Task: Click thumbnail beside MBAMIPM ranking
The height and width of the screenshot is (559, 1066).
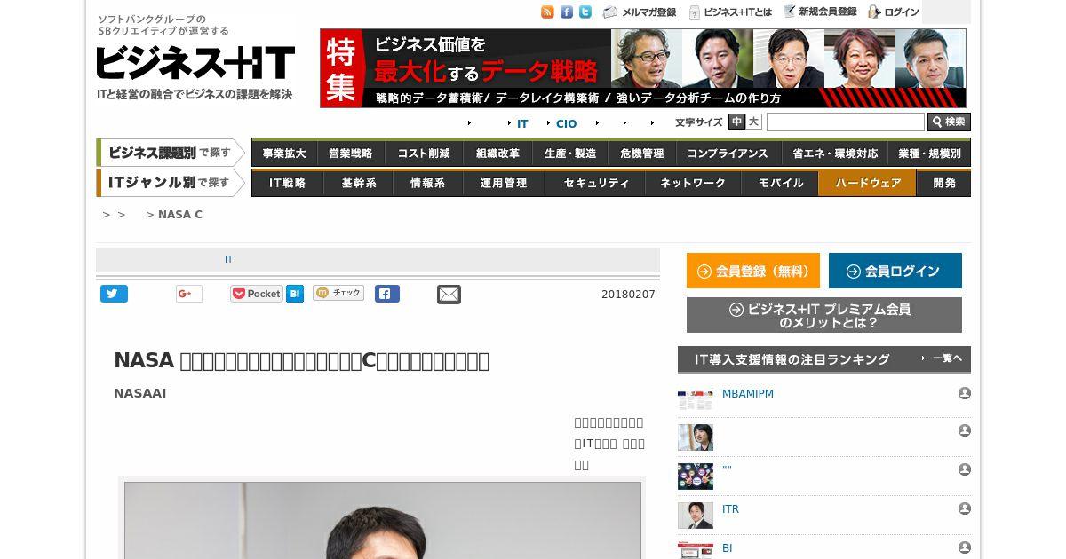Action: (x=696, y=398)
